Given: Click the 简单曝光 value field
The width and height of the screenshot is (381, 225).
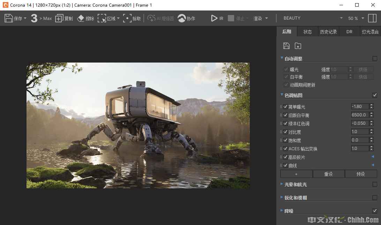Looking at the screenshot, I should [360, 107].
